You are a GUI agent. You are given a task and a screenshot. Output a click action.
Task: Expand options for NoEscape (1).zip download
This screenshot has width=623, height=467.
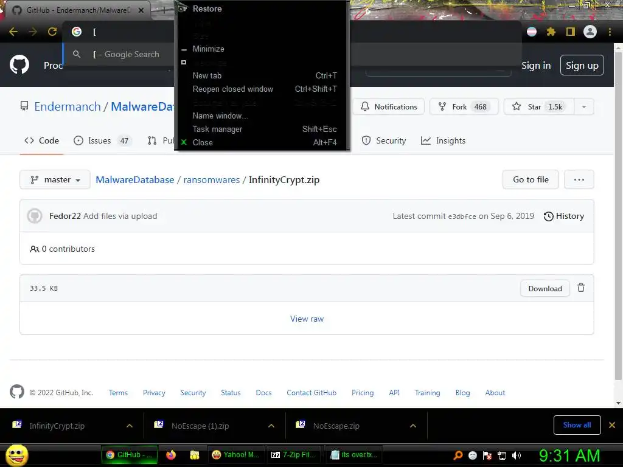click(271, 426)
